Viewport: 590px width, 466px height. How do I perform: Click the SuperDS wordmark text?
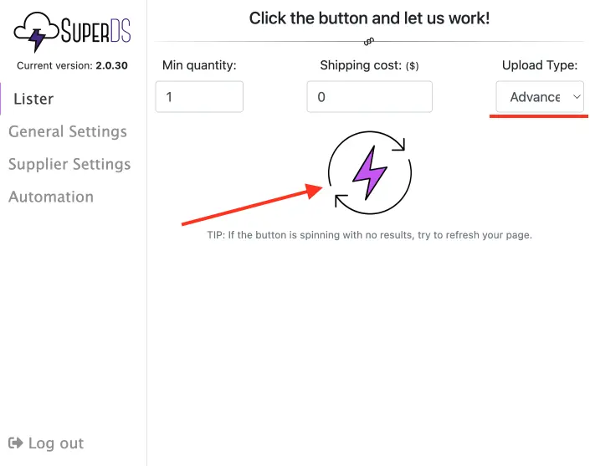tap(96, 30)
